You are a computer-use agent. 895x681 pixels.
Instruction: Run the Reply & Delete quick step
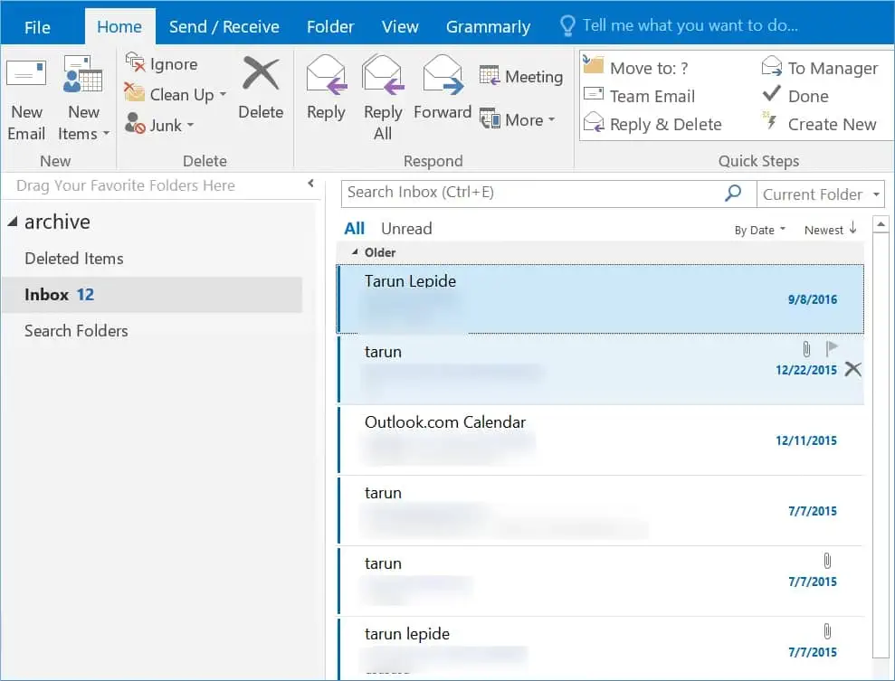pos(652,124)
